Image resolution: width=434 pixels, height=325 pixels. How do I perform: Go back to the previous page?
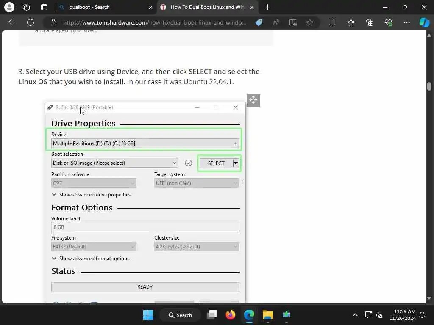coord(11,22)
